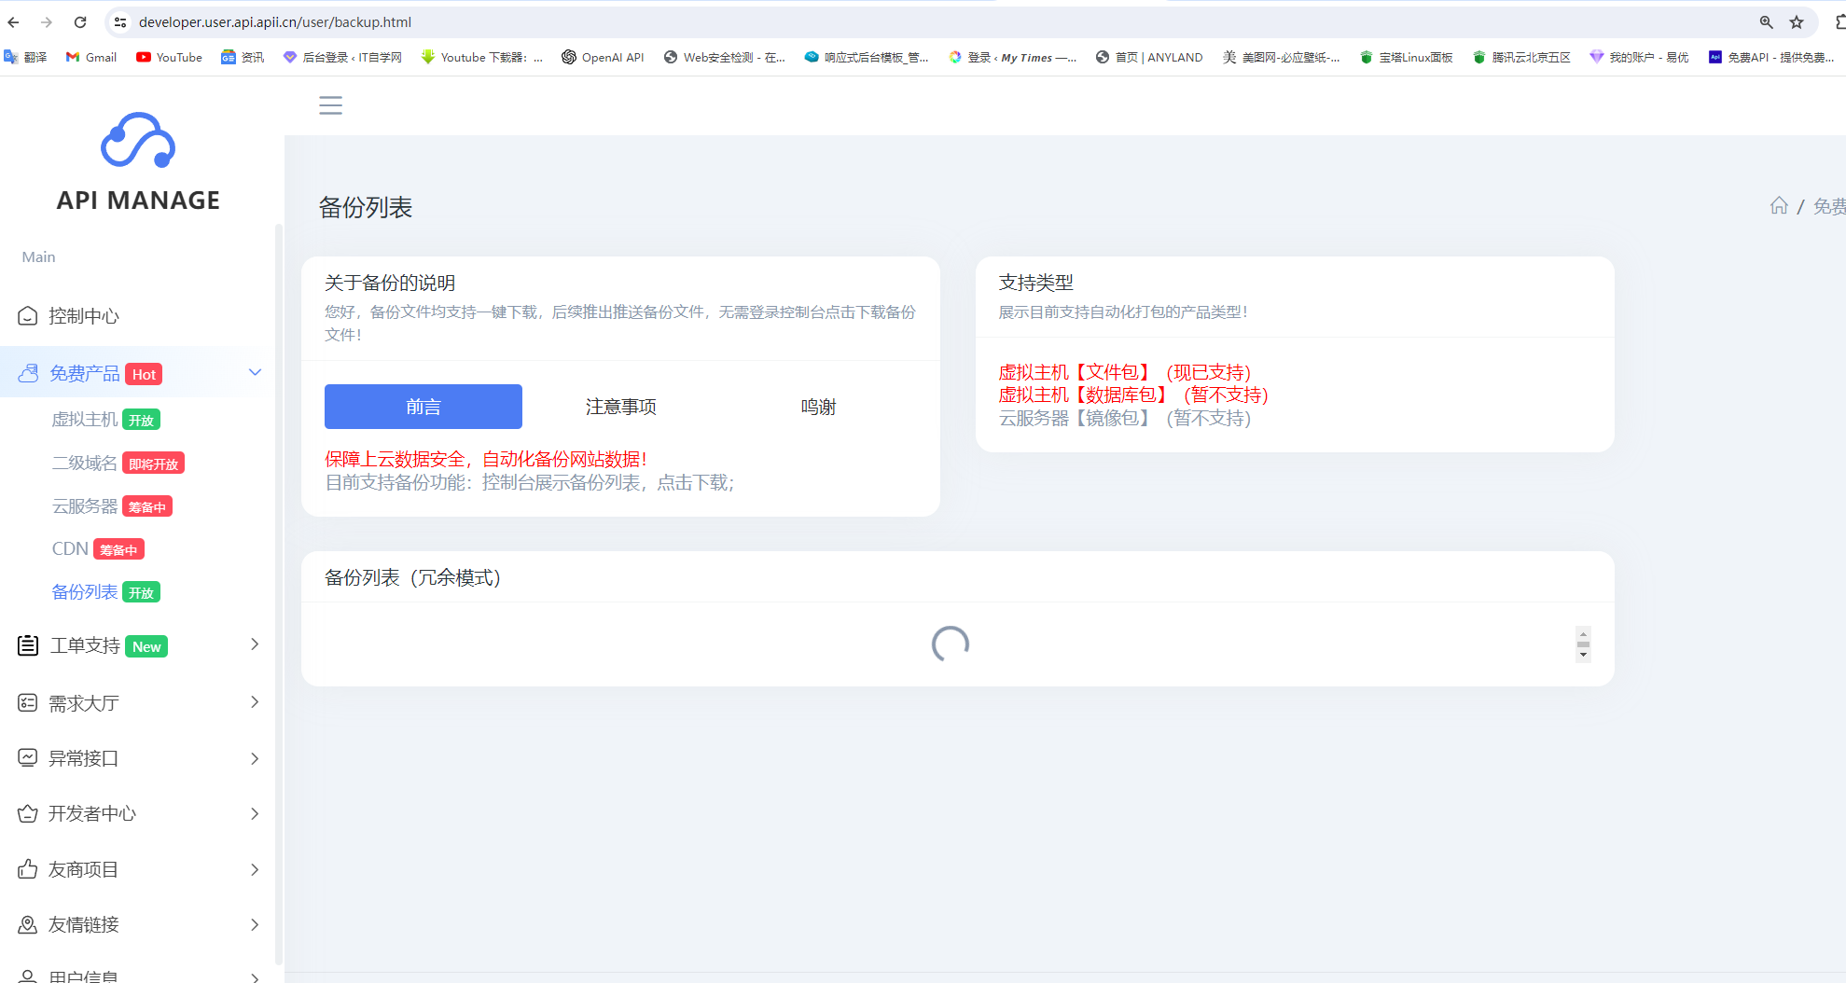This screenshot has width=1846, height=983.
Task: Open 开发者中心 via its icon
Action: (27, 813)
